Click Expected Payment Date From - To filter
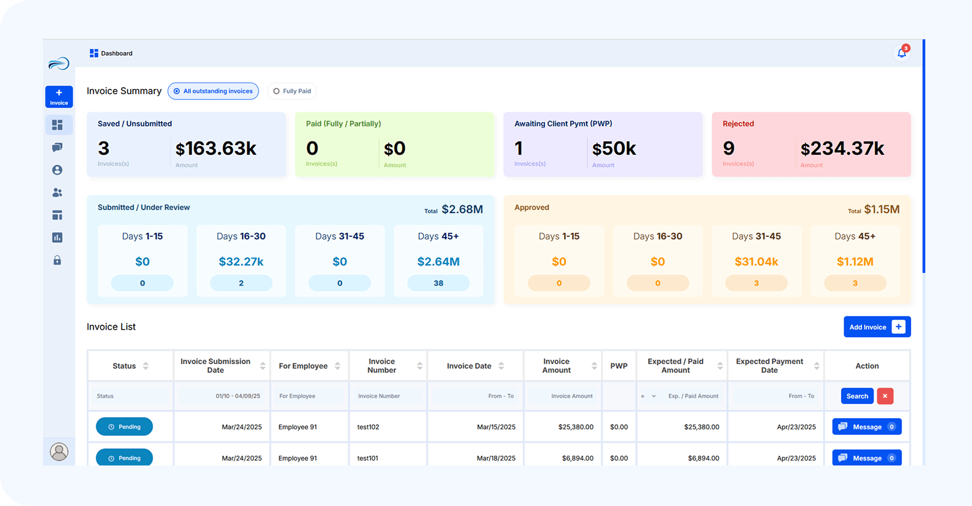 point(775,396)
